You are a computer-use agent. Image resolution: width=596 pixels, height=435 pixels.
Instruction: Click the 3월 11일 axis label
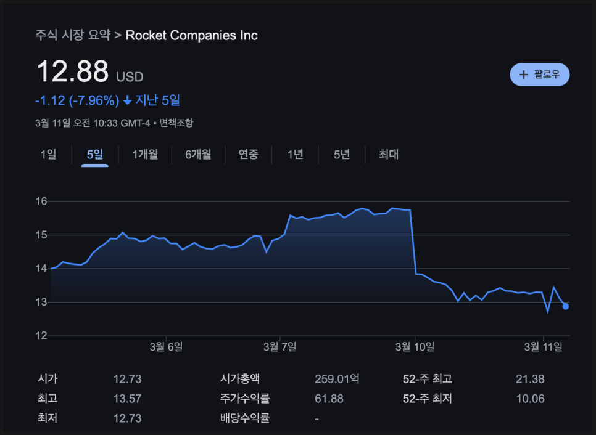(x=543, y=347)
